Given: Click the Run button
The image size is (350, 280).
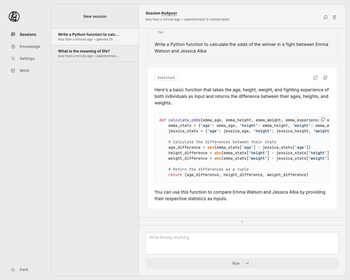Looking at the screenshot, I should point(242,263).
